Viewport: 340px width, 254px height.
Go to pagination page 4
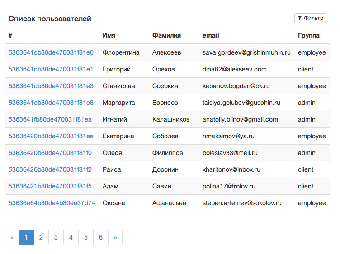coord(71,237)
